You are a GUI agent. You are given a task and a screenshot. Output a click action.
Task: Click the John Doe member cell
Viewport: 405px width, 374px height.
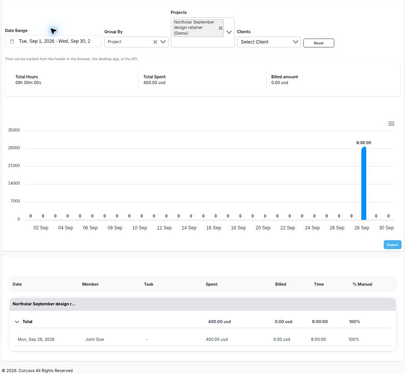(95, 339)
